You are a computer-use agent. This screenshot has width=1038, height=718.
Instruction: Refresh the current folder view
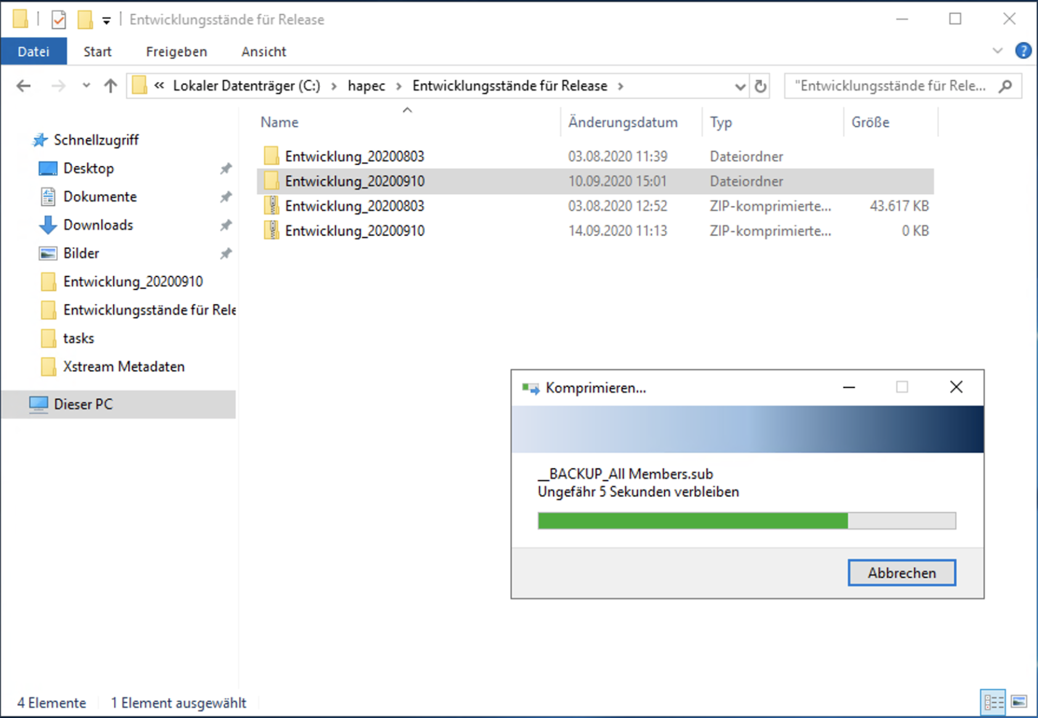tap(761, 86)
